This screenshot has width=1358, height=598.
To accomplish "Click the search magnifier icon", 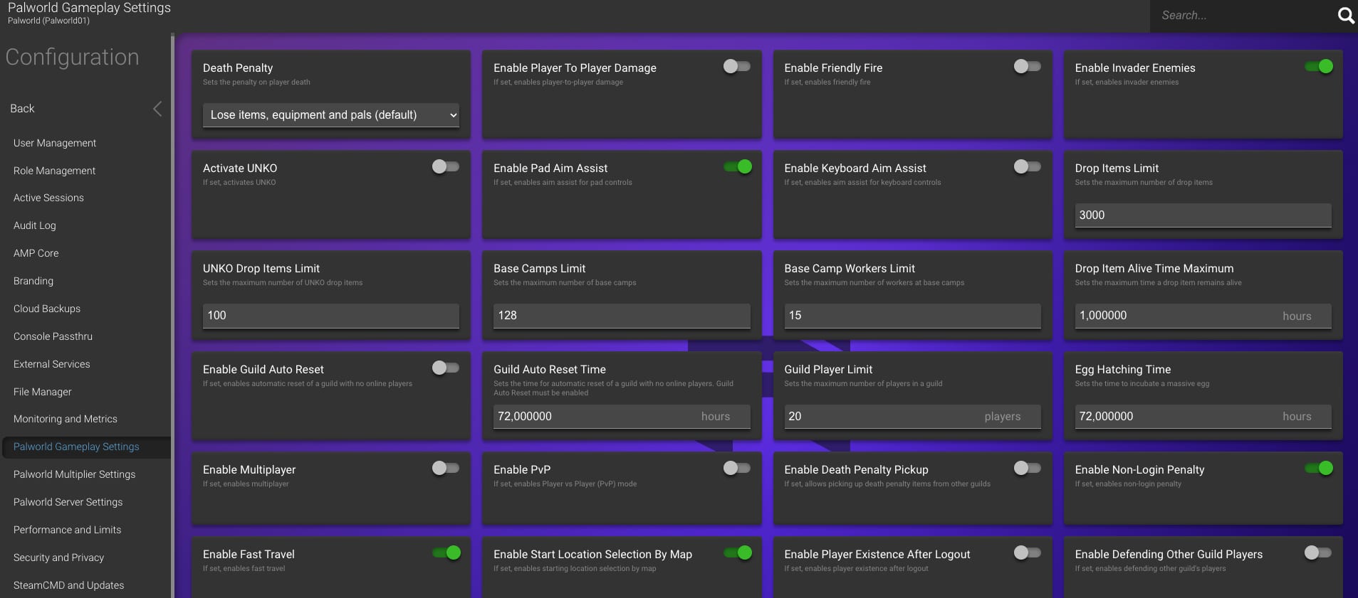I will (1345, 16).
